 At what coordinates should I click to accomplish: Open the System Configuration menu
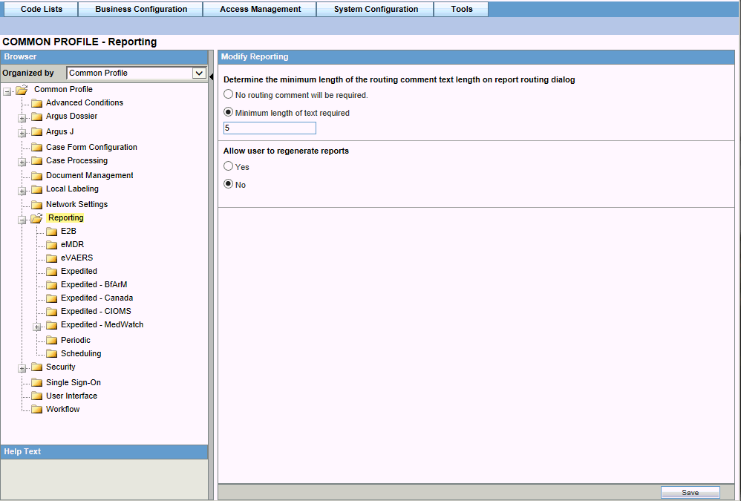[x=376, y=9]
